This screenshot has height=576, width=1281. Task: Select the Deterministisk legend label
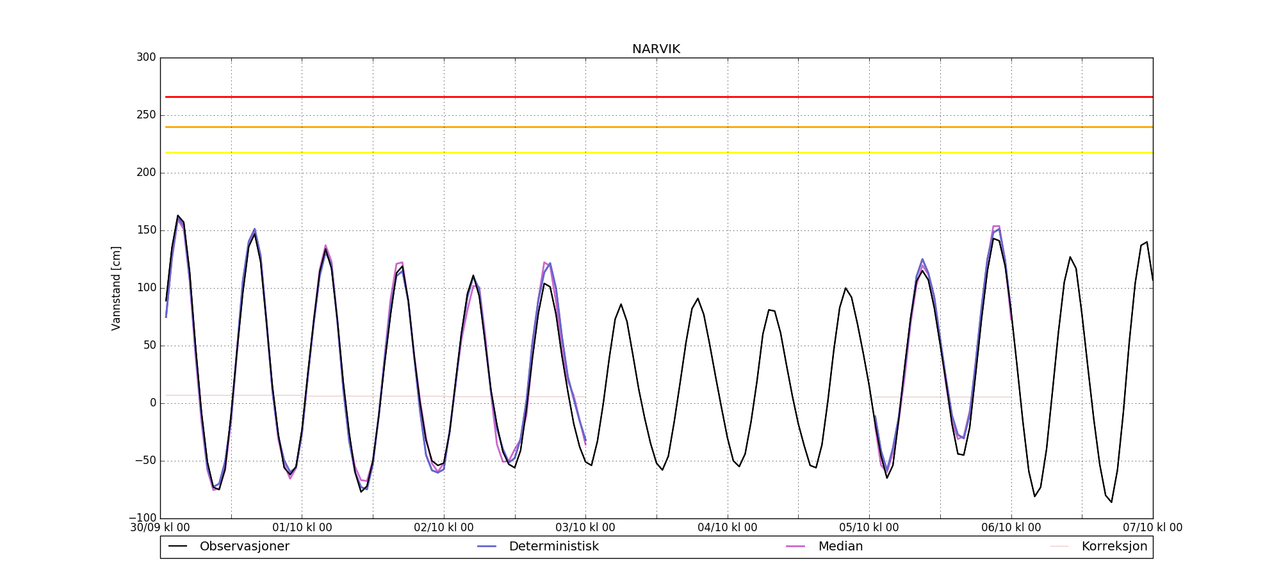553,547
